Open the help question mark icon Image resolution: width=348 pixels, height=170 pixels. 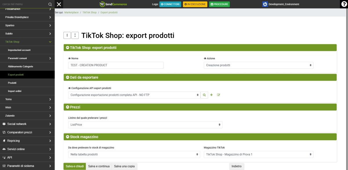(x=344, y=4)
